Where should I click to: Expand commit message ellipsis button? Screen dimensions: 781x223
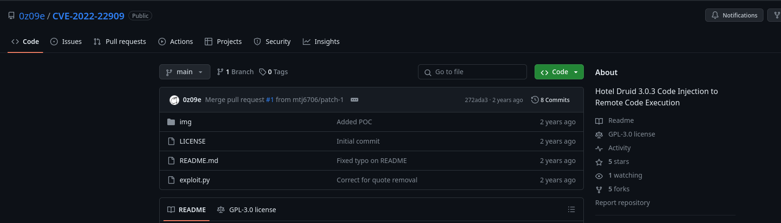pyautogui.click(x=354, y=100)
